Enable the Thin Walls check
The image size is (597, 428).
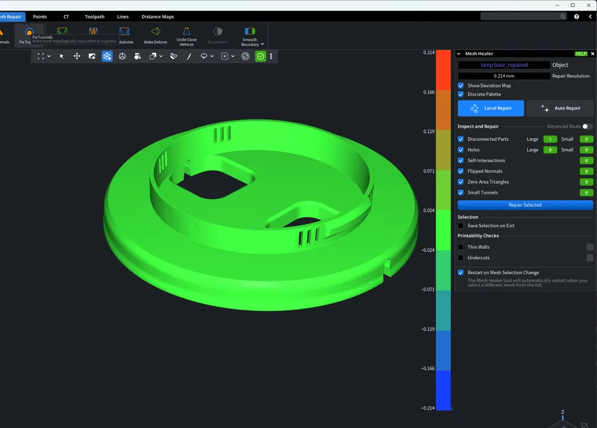pos(461,247)
